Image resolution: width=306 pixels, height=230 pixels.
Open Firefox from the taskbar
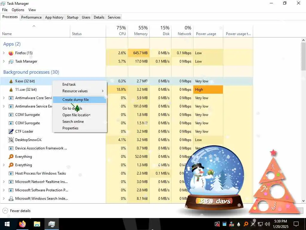pos(22,224)
